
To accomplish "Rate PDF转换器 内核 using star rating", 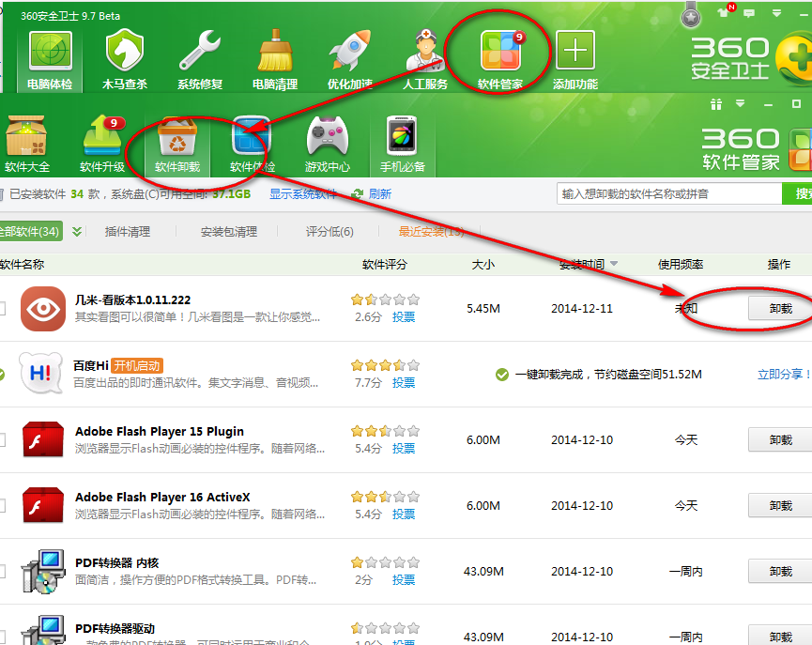I will point(385,562).
